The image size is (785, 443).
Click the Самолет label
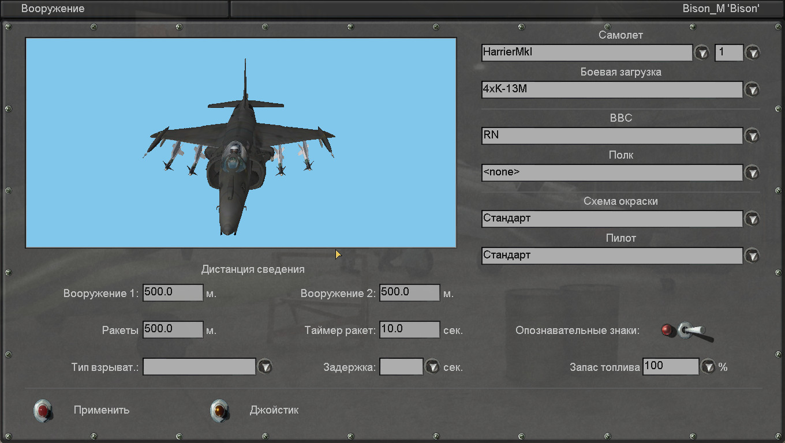pyautogui.click(x=621, y=35)
